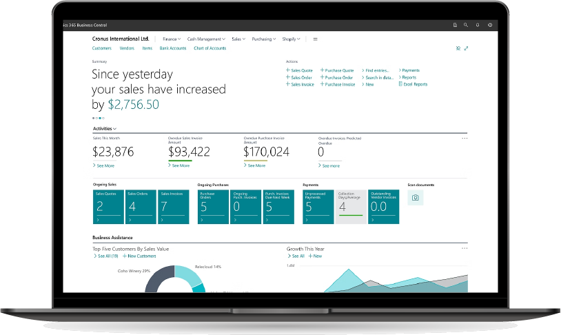Expand page with the diagonal arrows icon
561x335 pixels.
click(x=466, y=48)
